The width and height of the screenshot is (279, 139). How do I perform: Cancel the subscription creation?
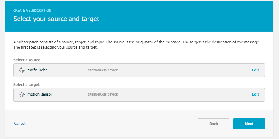tap(19, 123)
